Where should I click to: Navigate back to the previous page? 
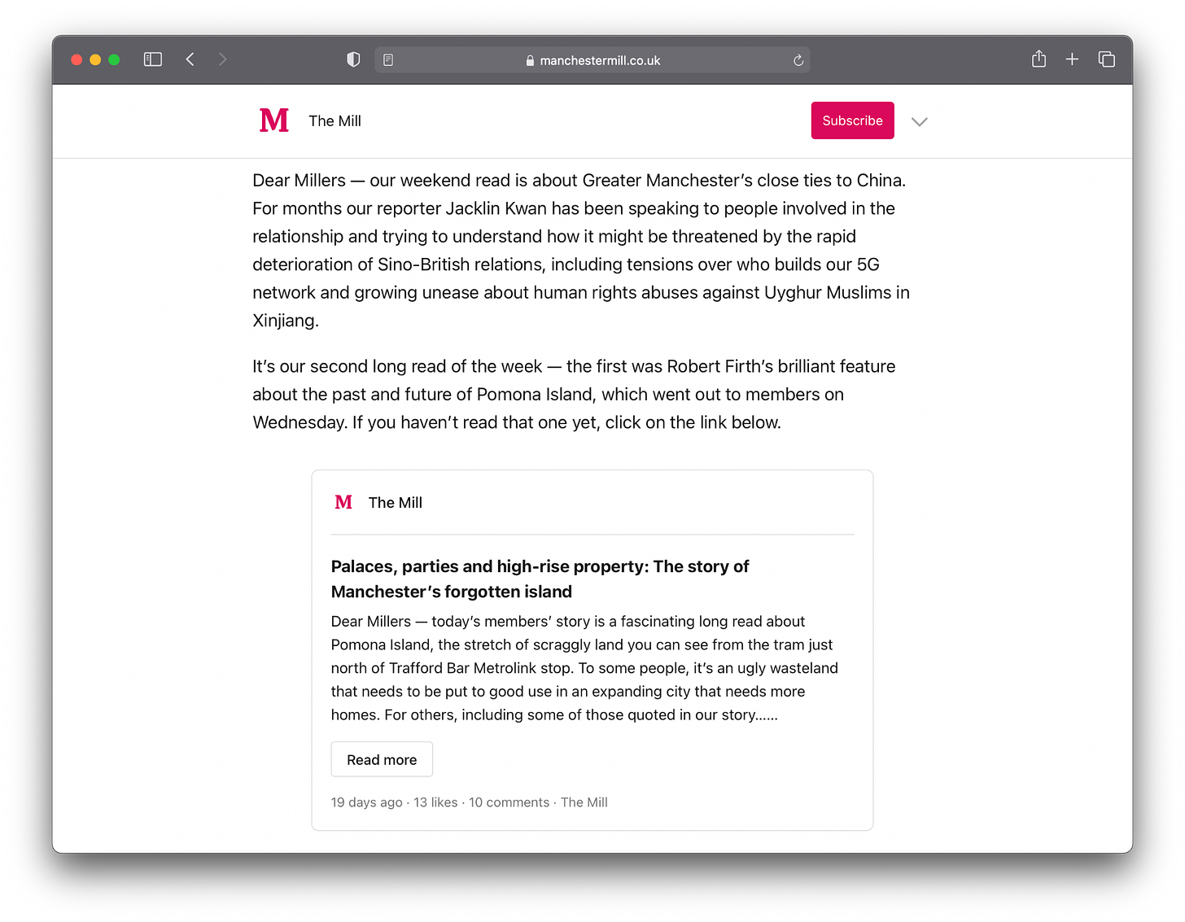190,59
